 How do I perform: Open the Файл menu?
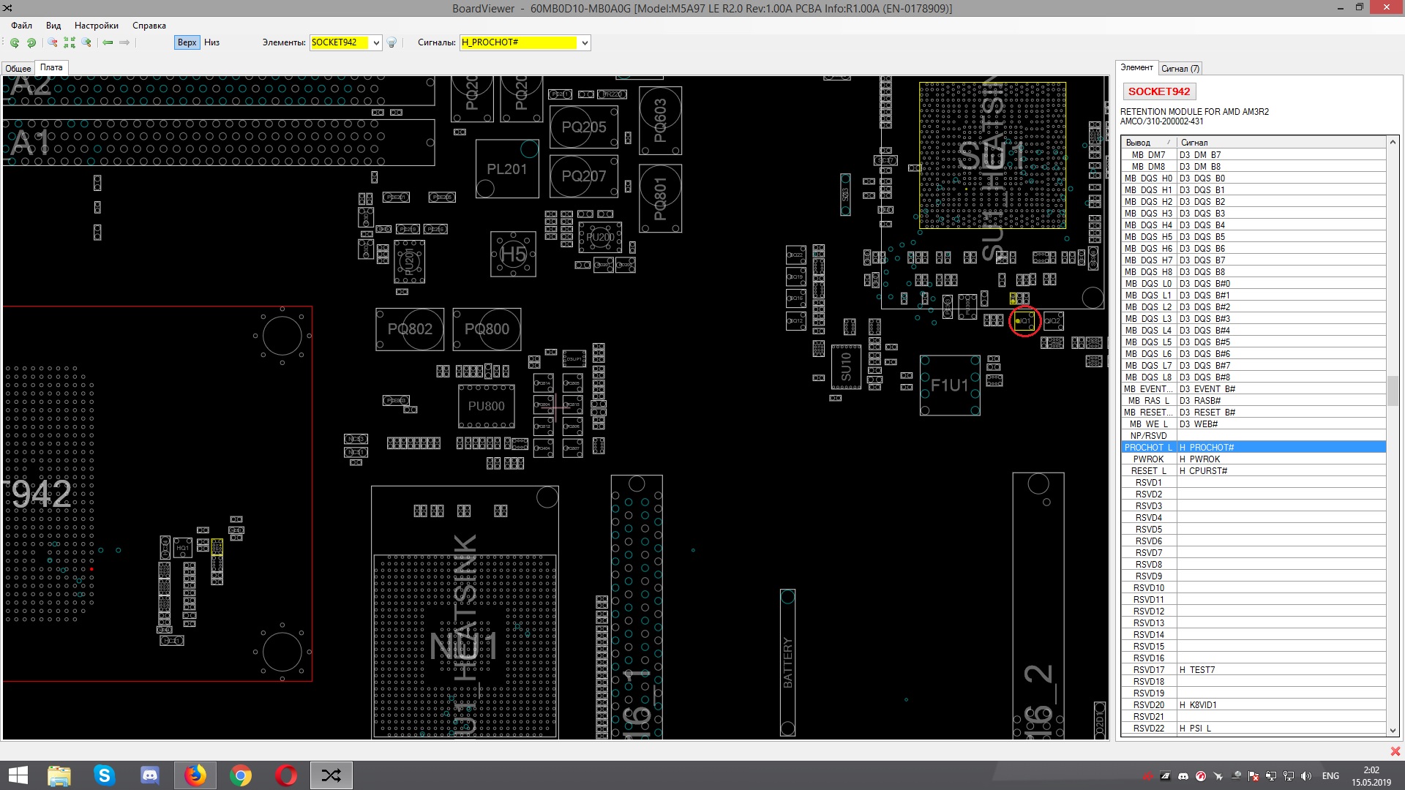(x=21, y=26)
